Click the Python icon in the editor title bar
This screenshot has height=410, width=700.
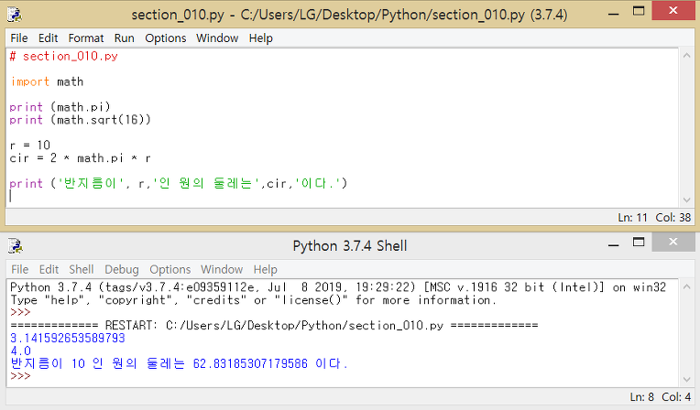pyautogui.click(x=15, y=15)
